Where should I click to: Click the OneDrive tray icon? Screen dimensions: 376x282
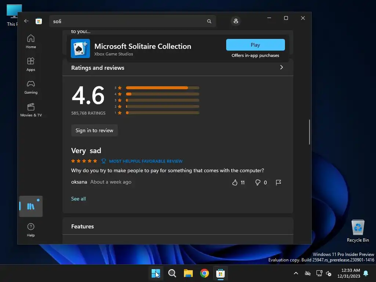pyautogui.click(x=308, y=273)
